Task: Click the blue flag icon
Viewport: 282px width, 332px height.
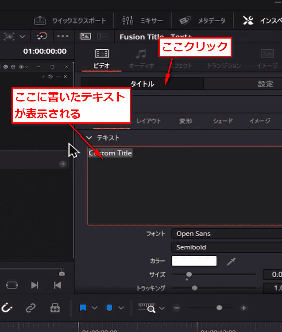Action: pyautogui.click(x=83, y=308)
